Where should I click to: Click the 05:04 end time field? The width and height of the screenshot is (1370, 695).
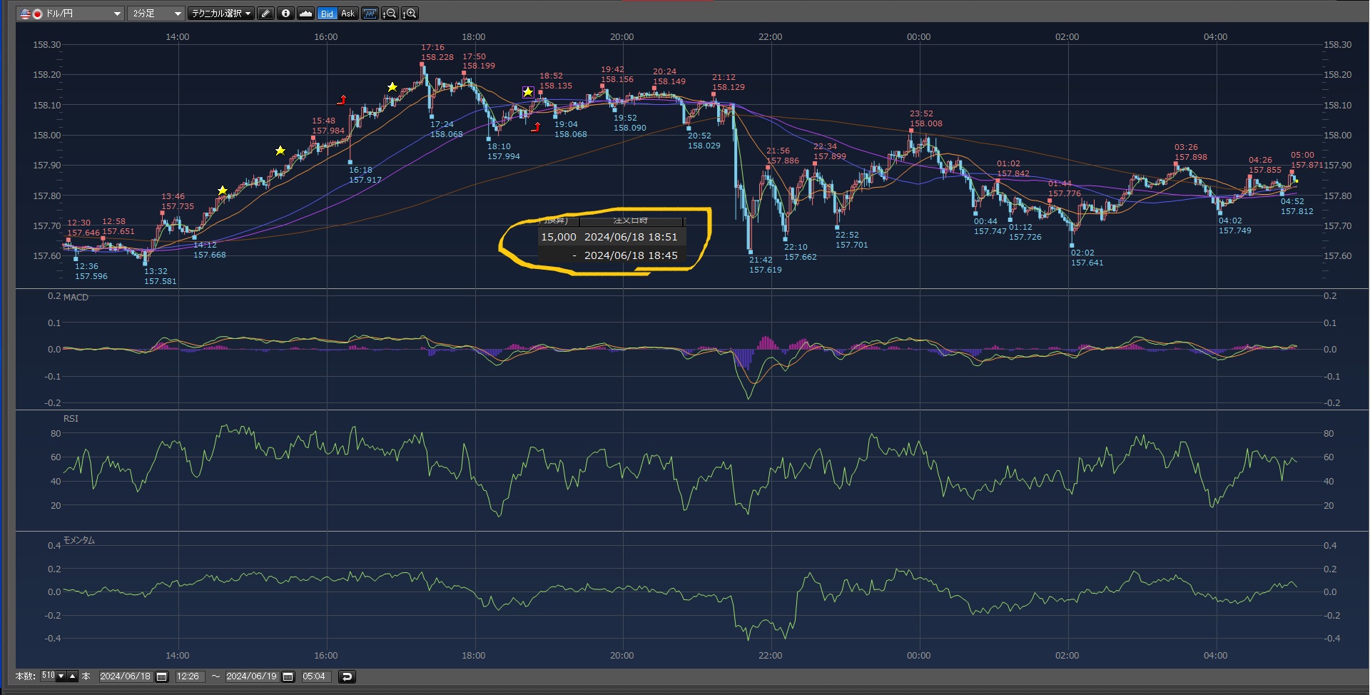[314, 676]
